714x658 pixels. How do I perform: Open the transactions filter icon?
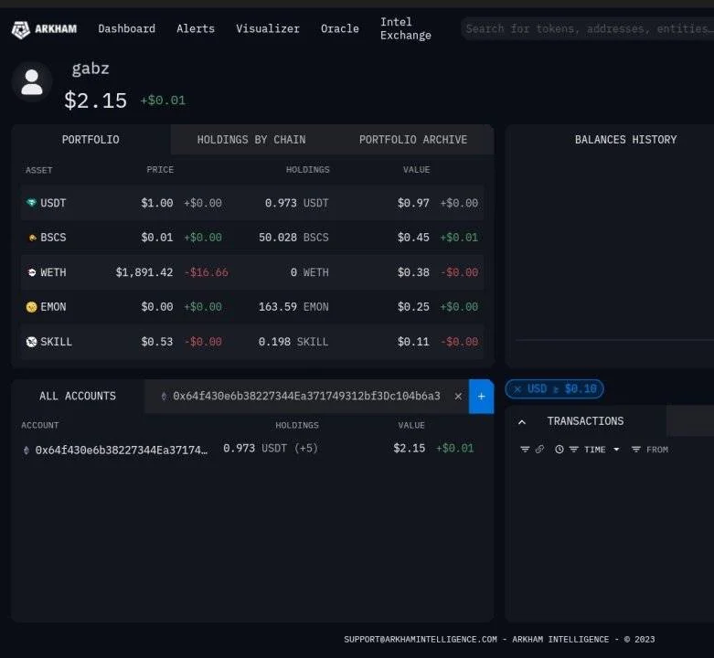525,450
